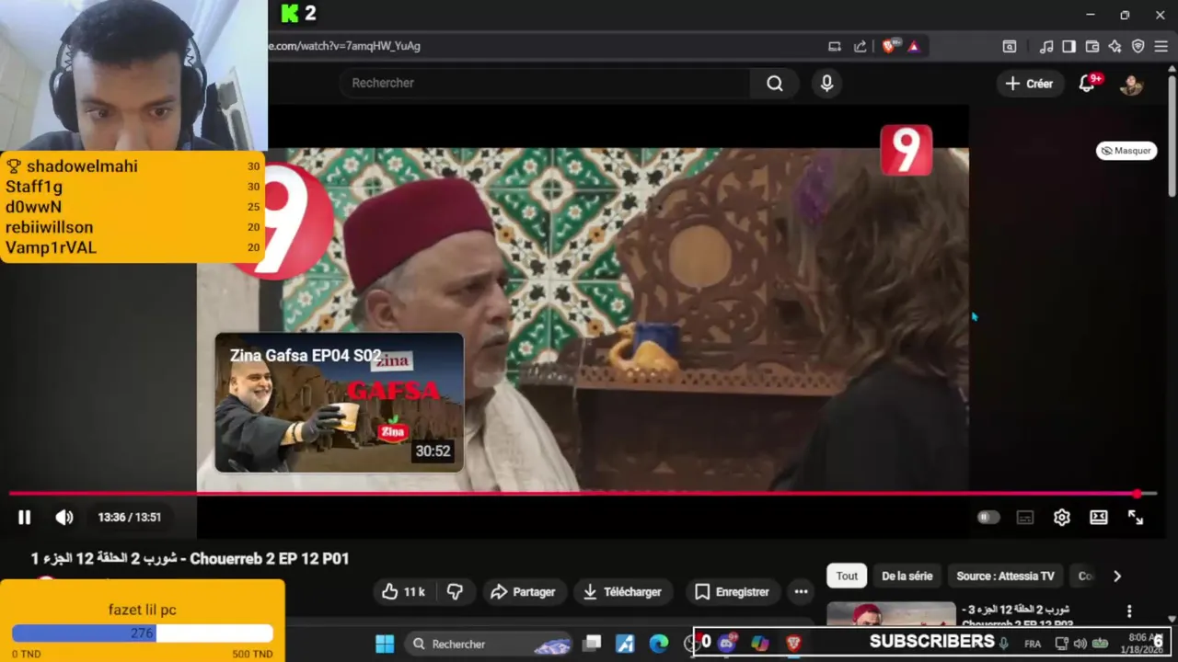Open the blue A app in taskbar
Screen dimensions: 1178x662
click(626, 644)
